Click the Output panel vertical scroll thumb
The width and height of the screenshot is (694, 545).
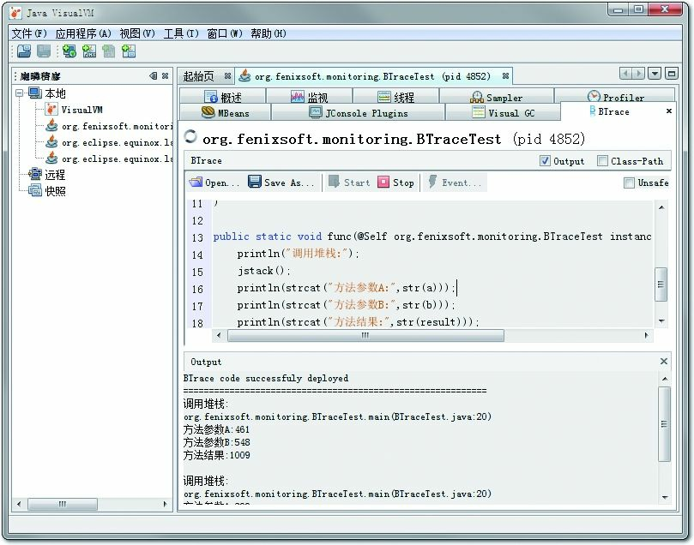pyautogui.click(x=664, y=424)
